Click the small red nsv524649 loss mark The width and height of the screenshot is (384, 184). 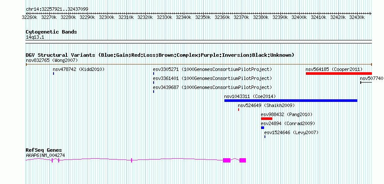(239, 110)
